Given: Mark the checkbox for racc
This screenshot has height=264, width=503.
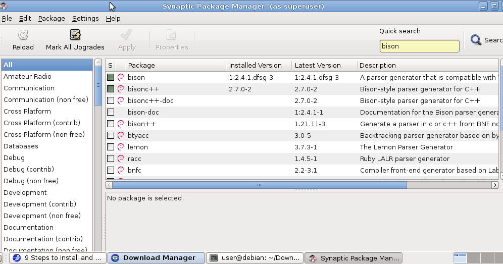Looking at the screenshot, I should tap(111, 159).
